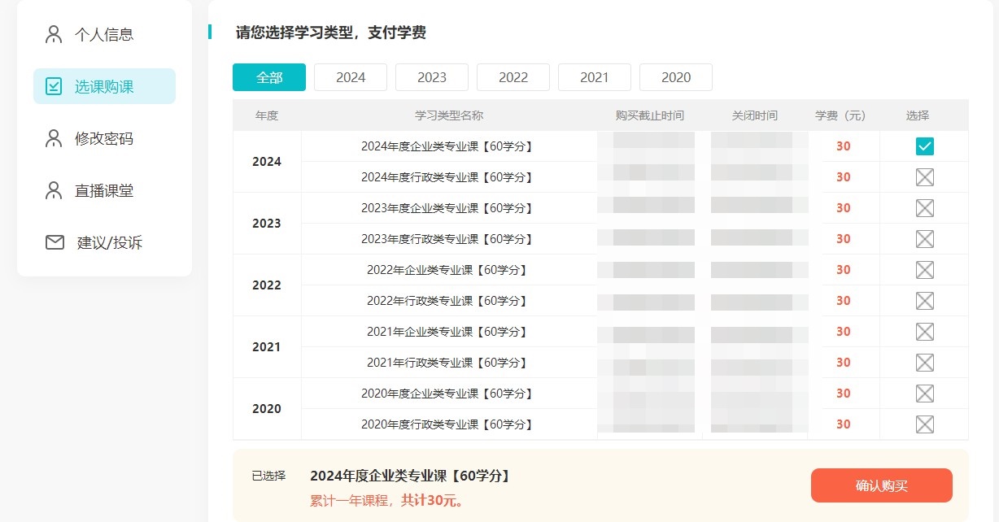Open the 修改密码 menu item
The width and height of the screenshot is (999, 522).
coord(103,138)
